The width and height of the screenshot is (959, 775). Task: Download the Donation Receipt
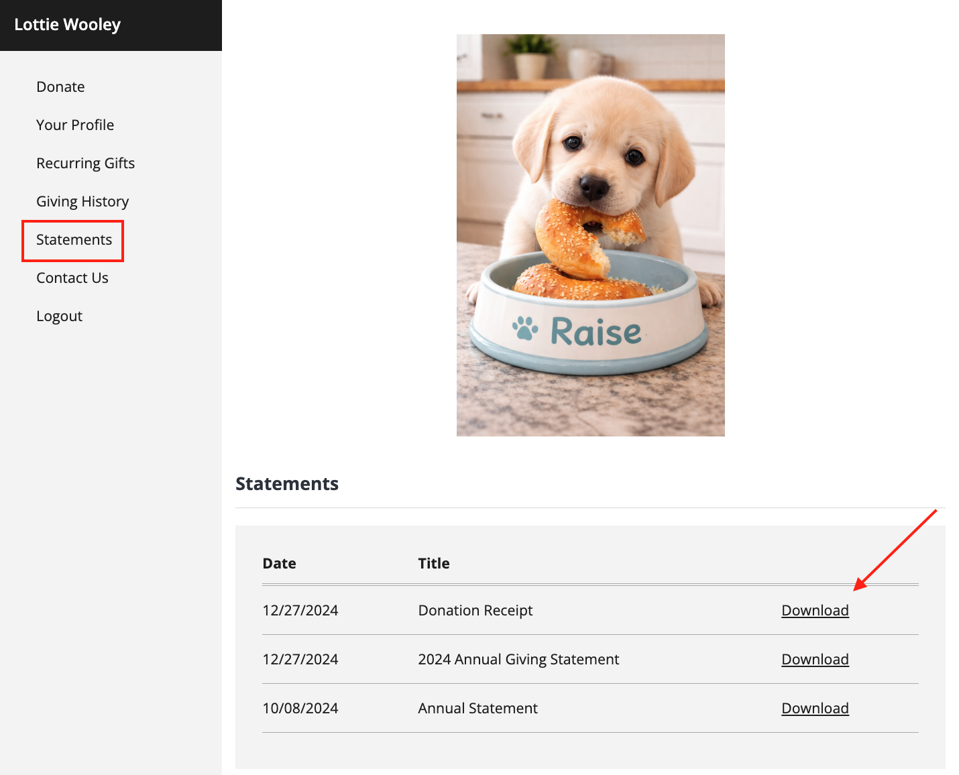pyautogui.click(x=815, y=611)
